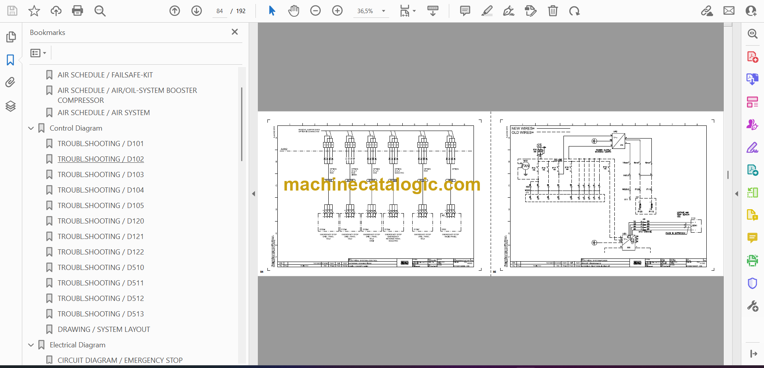This screenshot has height=368, width=764.
Task: Zoom in with plus button
Action: point(337,11)
